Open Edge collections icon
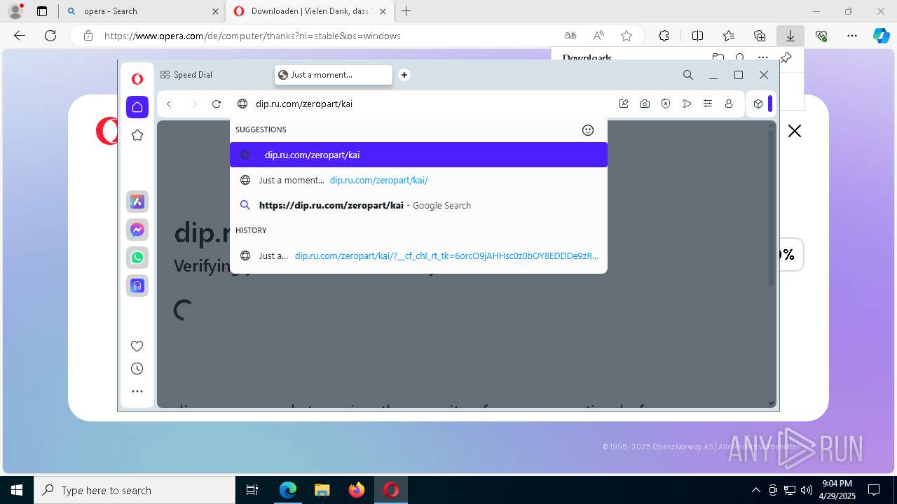 pos(760,36)
